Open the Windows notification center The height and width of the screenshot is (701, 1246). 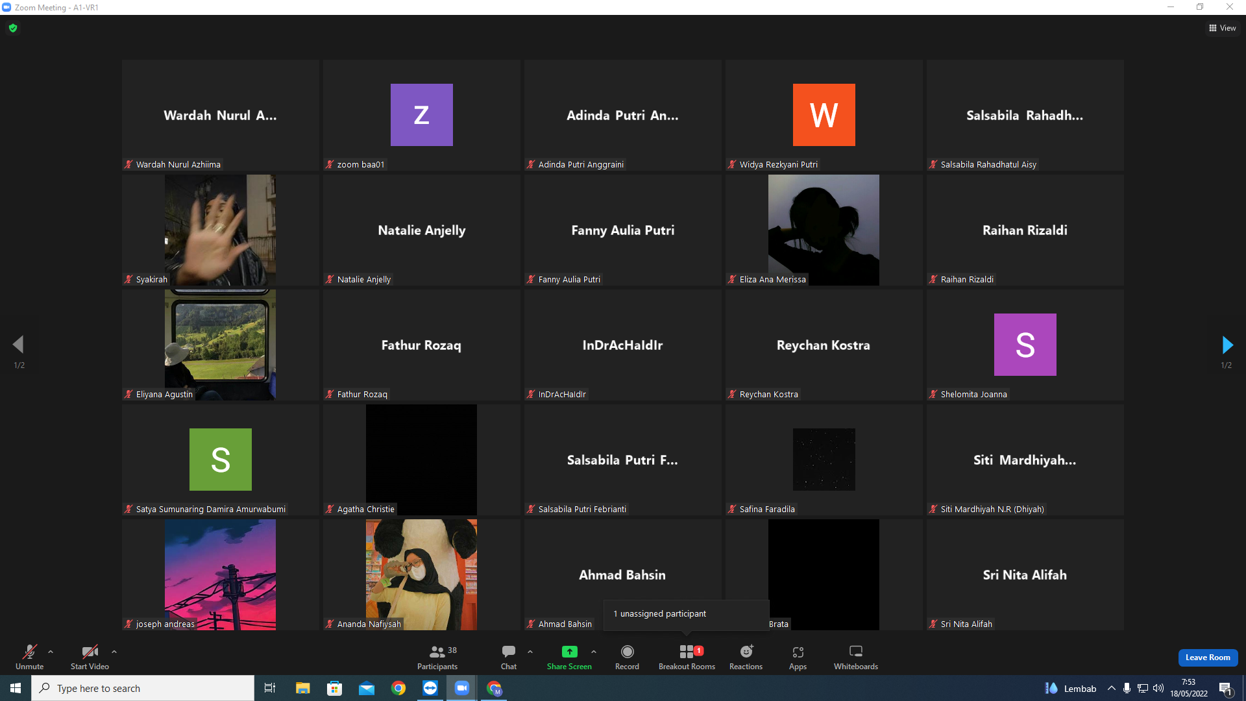(x=1225, y=688)
